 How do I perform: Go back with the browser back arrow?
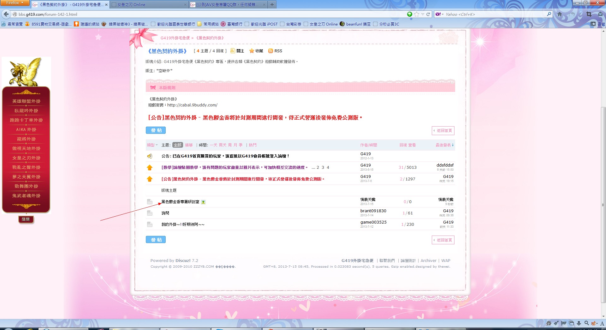tap(6, 14)
